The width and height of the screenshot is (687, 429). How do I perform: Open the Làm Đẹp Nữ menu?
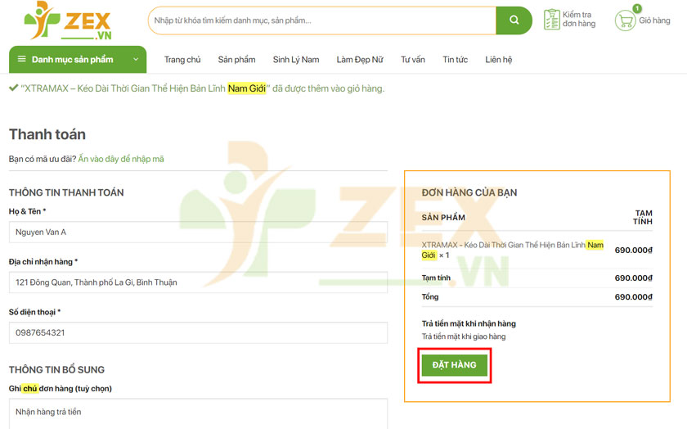click(x=359, y=60)
